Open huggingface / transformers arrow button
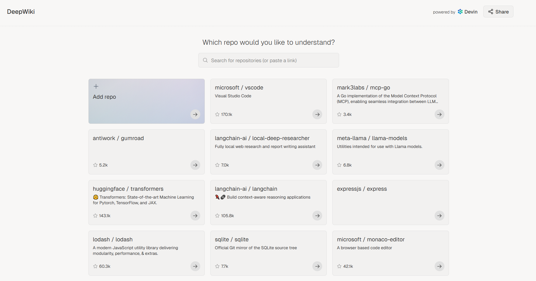The height and width of the screenshot is (281, 536). [195, 216]
